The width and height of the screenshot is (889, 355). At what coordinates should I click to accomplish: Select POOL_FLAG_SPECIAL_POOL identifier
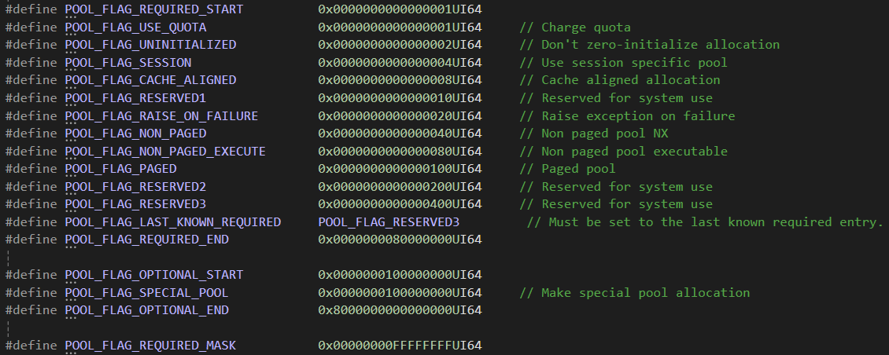(147, 293)
